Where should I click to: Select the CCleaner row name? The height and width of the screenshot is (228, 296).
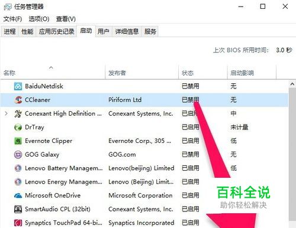click(37, 100)
